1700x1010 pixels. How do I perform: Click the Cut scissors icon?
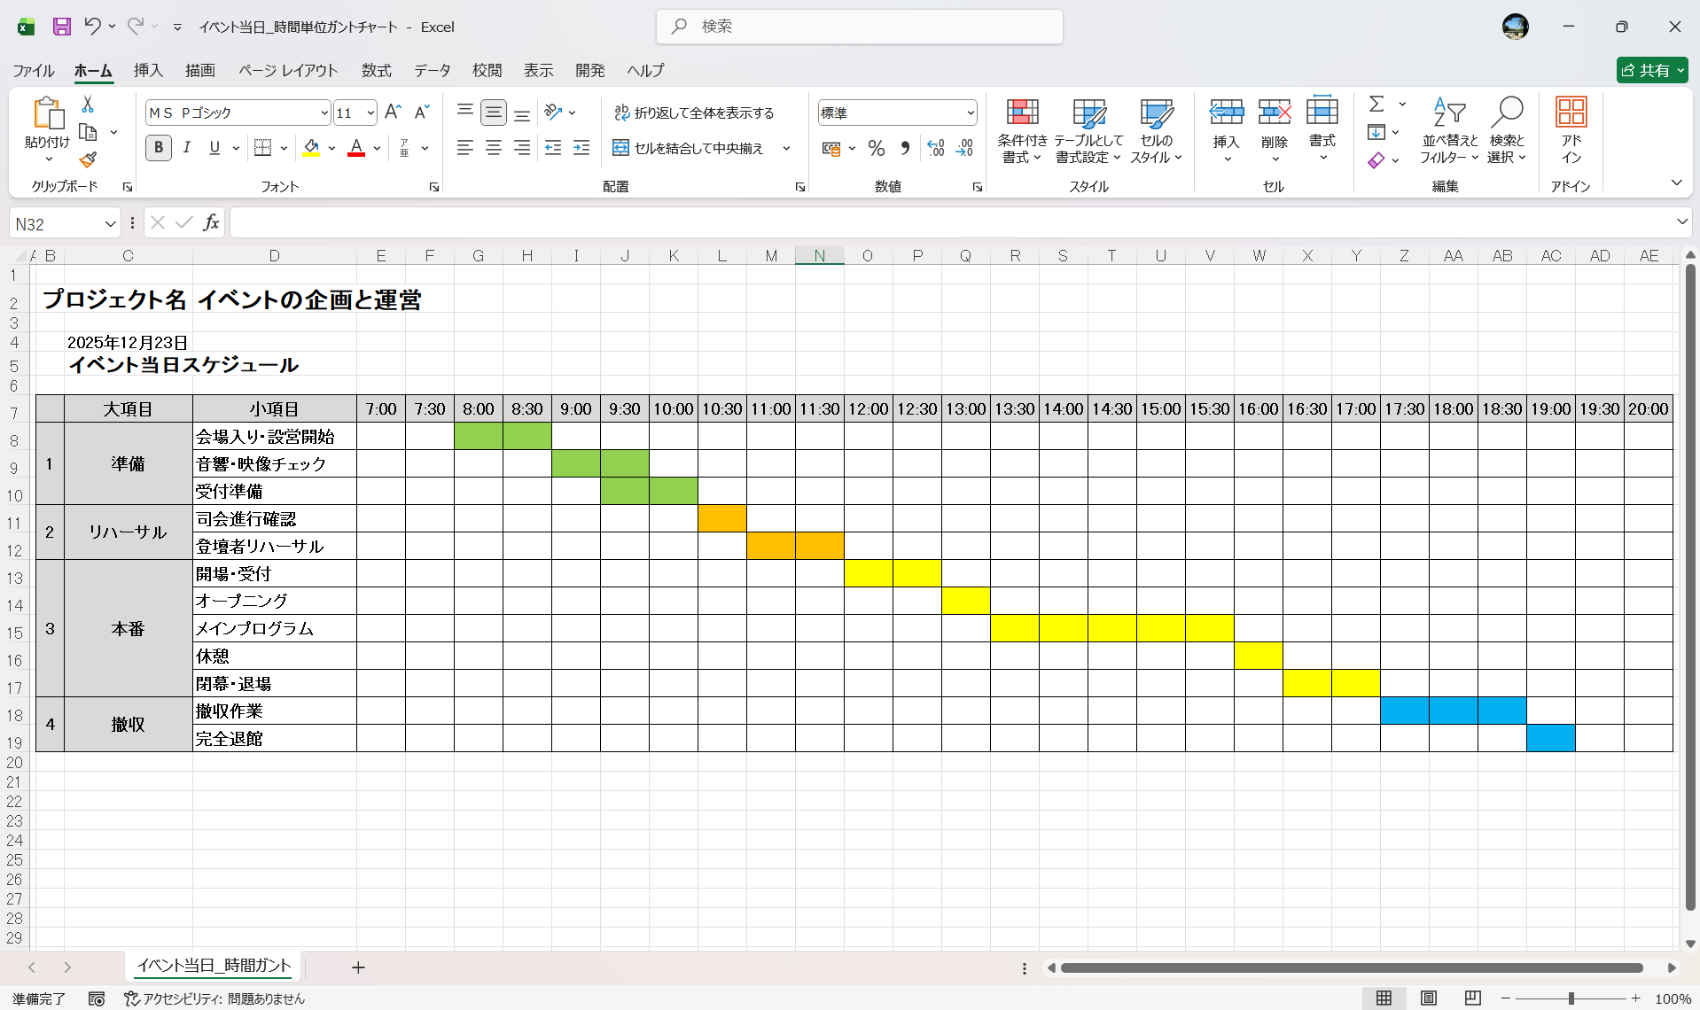pos(88,105)
